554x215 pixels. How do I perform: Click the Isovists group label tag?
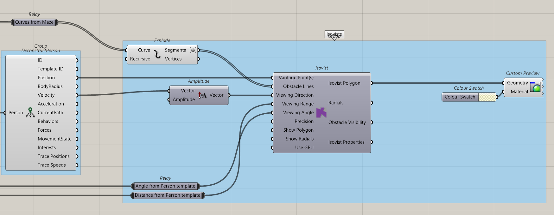[x=334, y=34]
